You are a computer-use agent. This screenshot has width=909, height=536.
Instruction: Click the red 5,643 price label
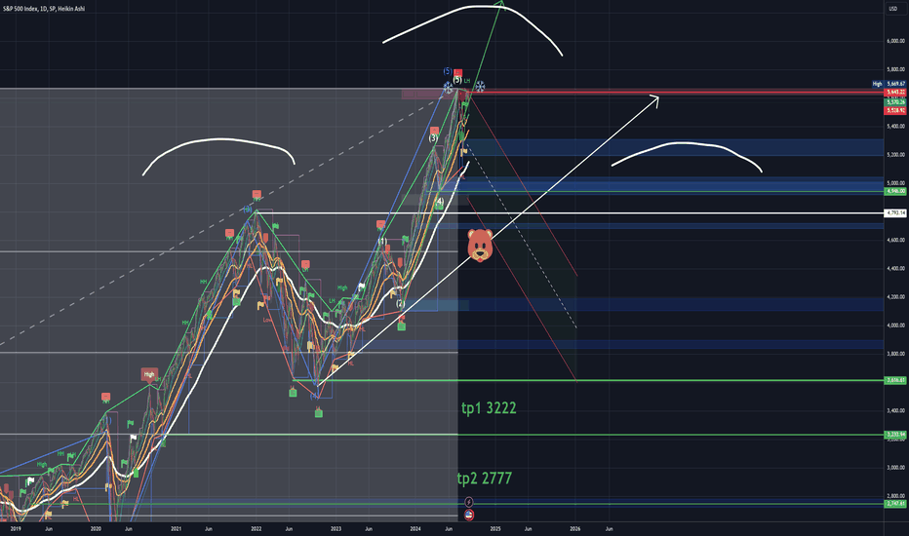pyautogui.click(x=895, y=93)
